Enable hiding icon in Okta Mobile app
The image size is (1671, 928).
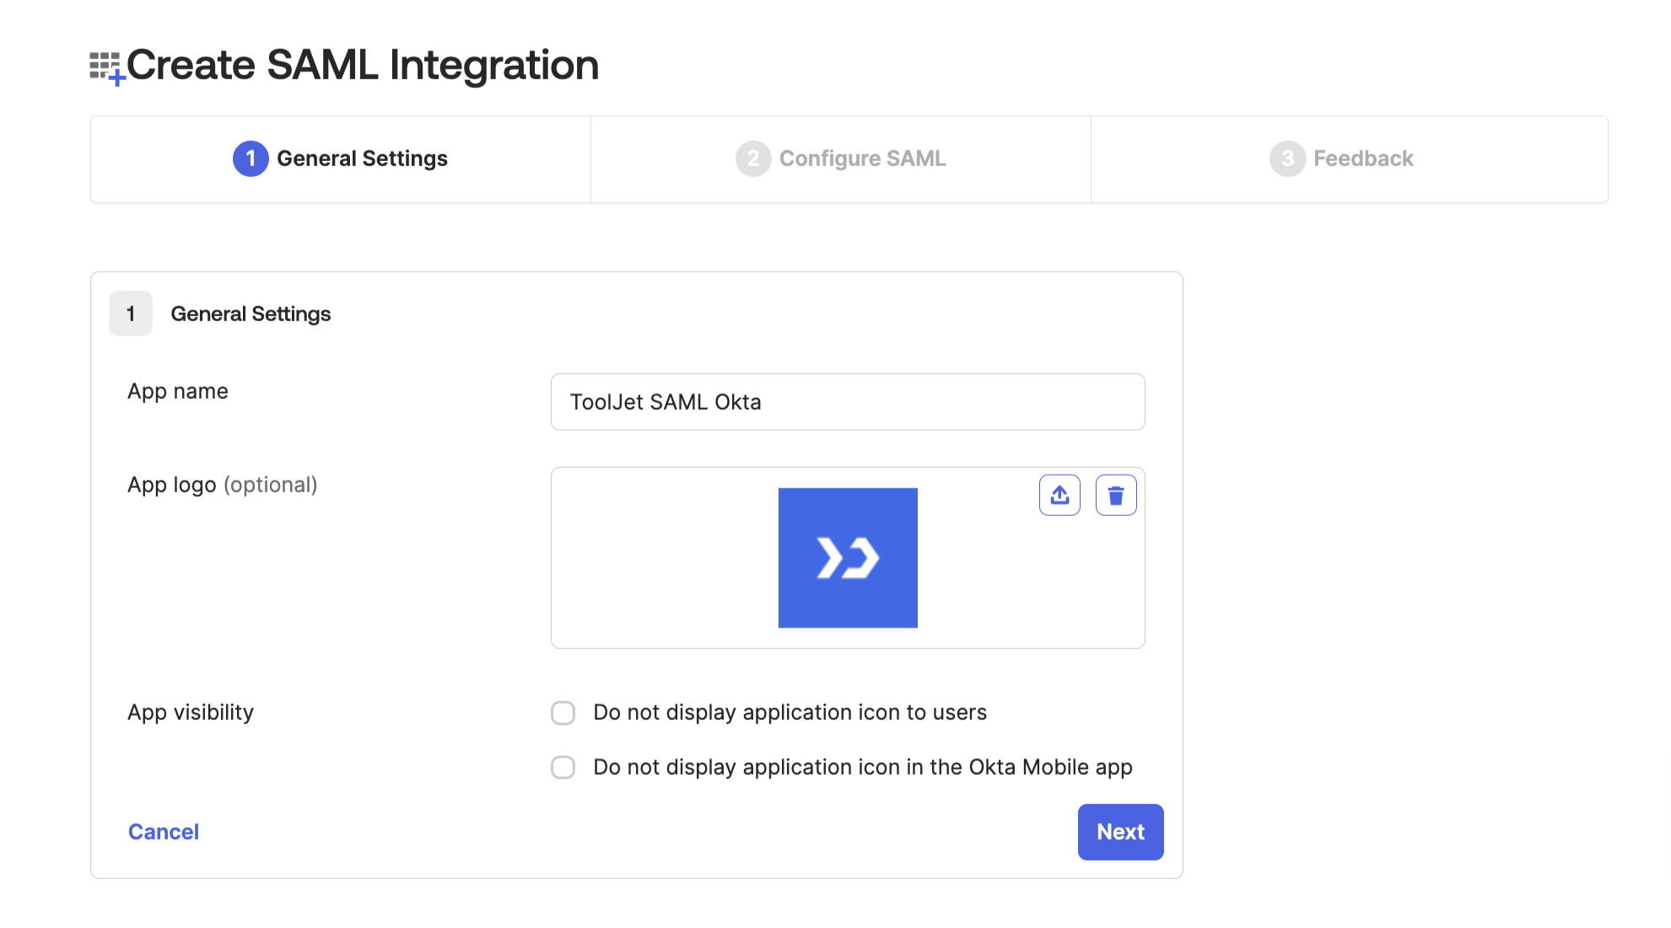click(563, 768)
